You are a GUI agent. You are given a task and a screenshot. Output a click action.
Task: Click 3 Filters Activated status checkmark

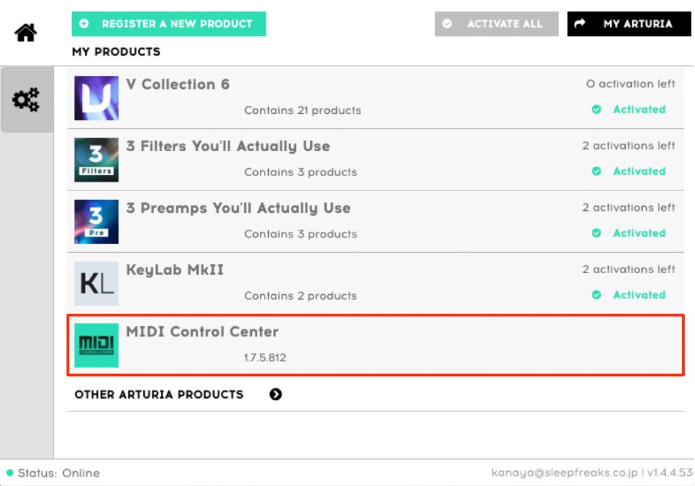pyautogui.click(x=597, y=171)
